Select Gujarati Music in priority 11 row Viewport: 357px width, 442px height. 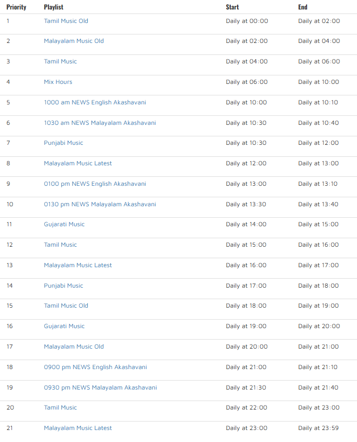click(x=64, y=224)
